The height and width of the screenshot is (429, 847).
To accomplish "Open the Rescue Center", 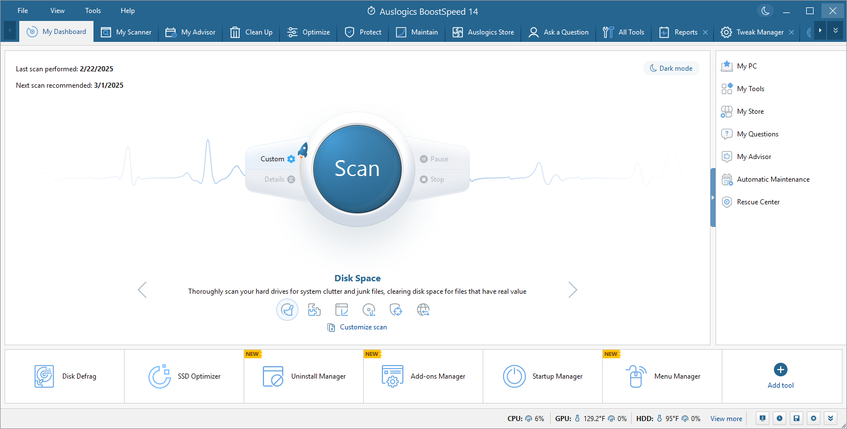I will (750, 202).
